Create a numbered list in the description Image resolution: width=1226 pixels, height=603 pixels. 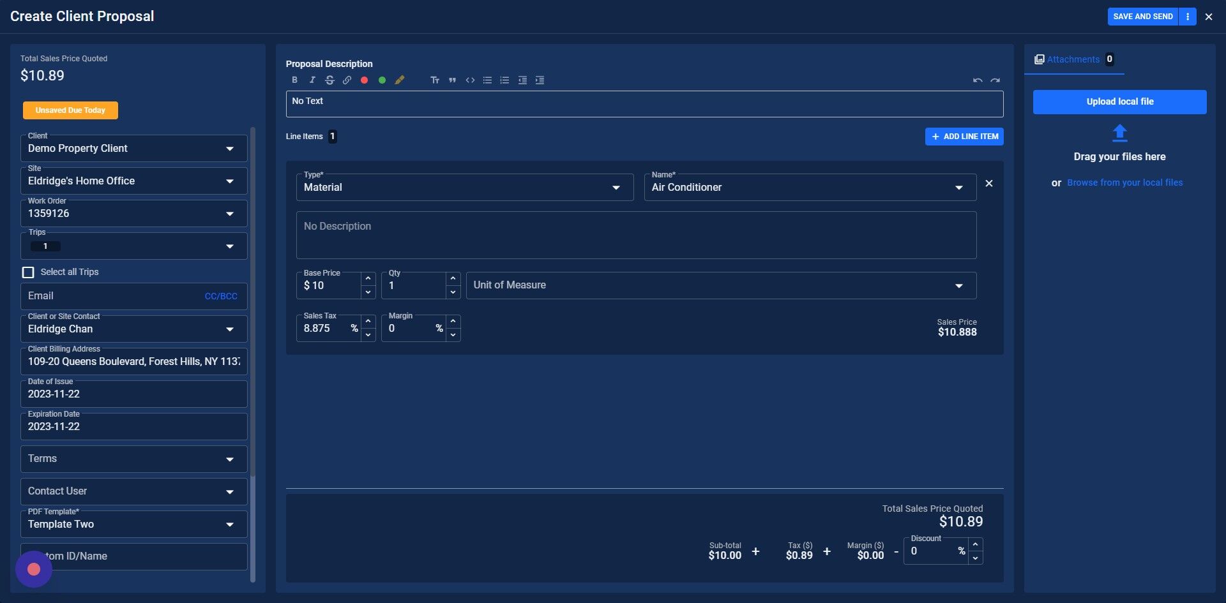pos(504,80)
